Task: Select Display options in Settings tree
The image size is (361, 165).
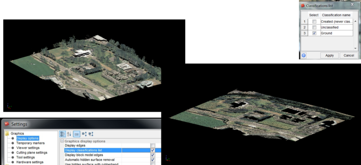Action: point(28,138)
